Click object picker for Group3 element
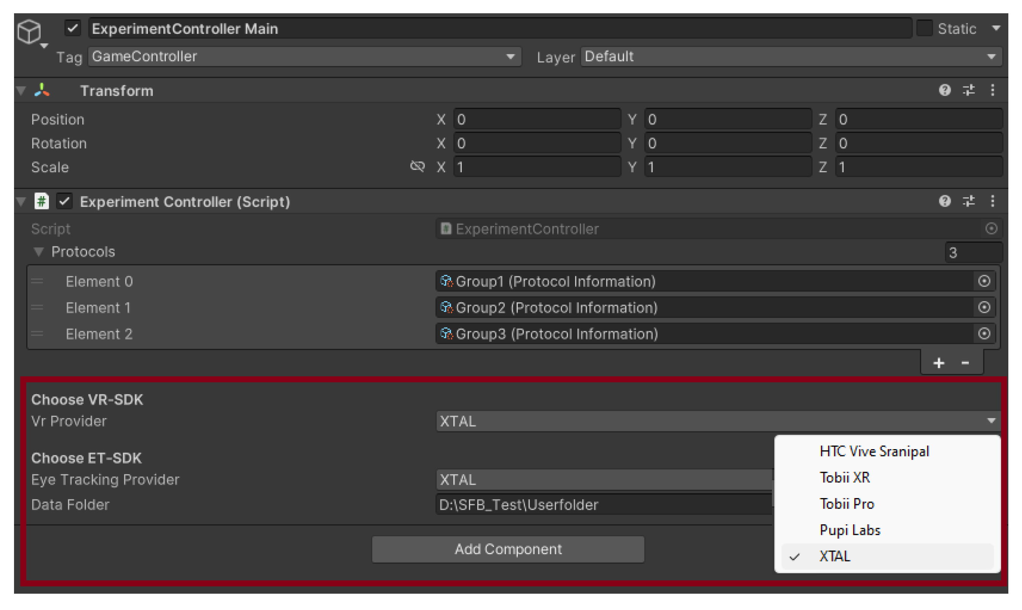The width and height of the screenshot is (1022, 610). [x=984, y=333]
